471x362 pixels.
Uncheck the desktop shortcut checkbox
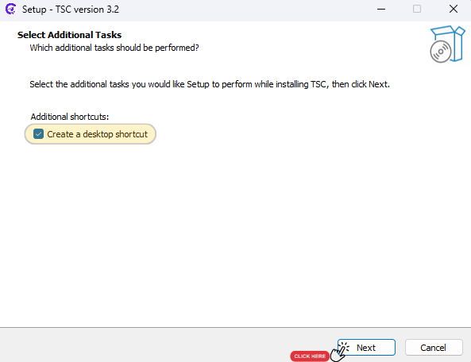(38, 134)
